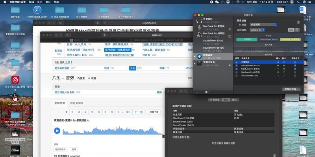315x157 pixels.
Task: Select MacBook Pro扬声器 in sound output list
Action: (x=223, y=118)
